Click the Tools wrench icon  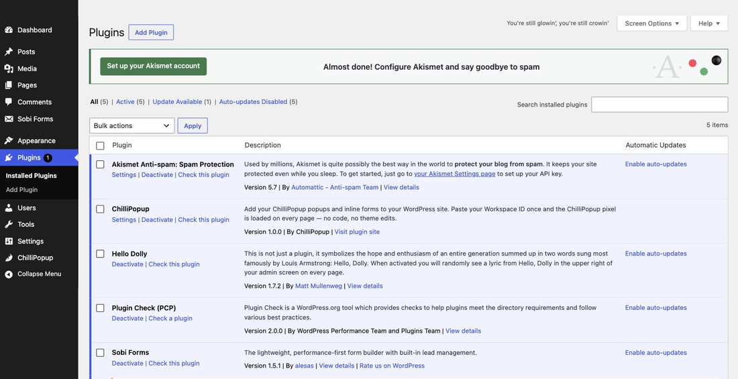[x=9, y=225]
